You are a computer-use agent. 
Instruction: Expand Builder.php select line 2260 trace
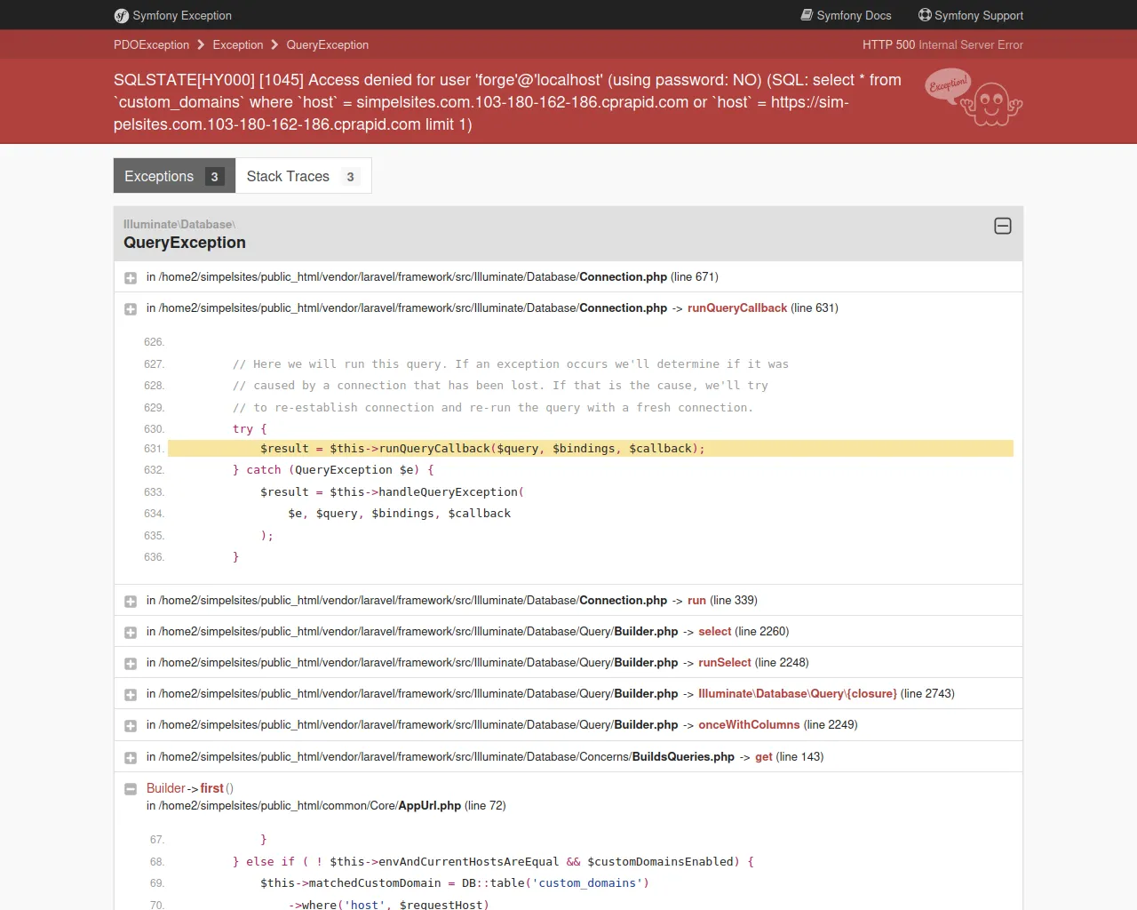131,633
